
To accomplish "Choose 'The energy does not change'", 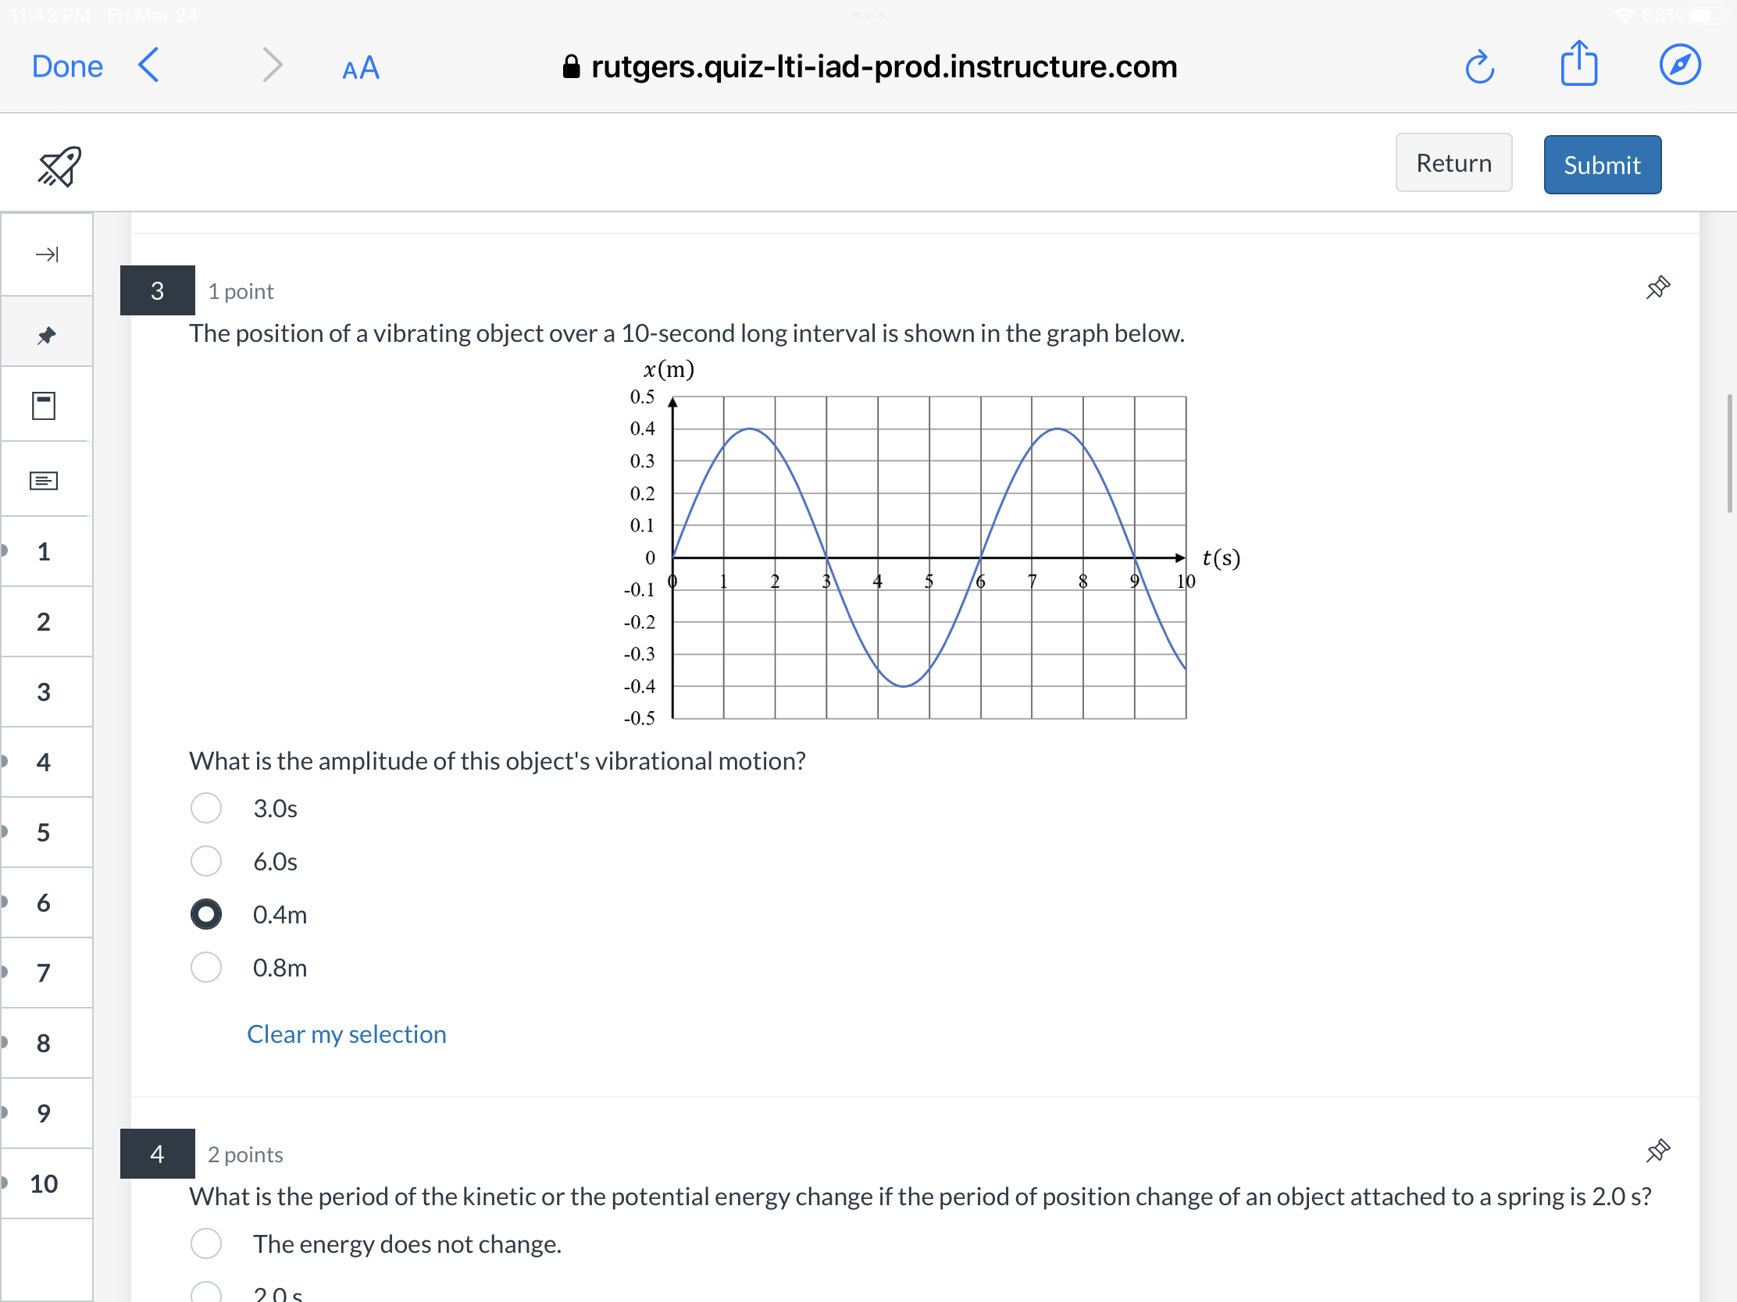I will pos(205,1244).
